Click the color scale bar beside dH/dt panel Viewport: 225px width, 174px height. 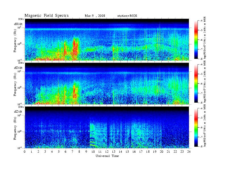coord(196,40)
